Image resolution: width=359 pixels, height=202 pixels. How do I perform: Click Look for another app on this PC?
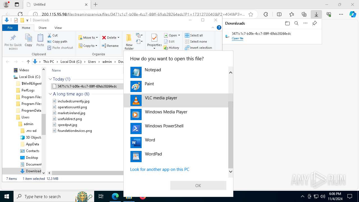[x=160, y=169]
